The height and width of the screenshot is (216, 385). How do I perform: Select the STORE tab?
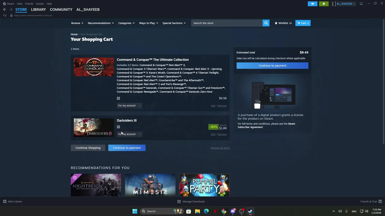pyautogui.click(x=21, y=10)
